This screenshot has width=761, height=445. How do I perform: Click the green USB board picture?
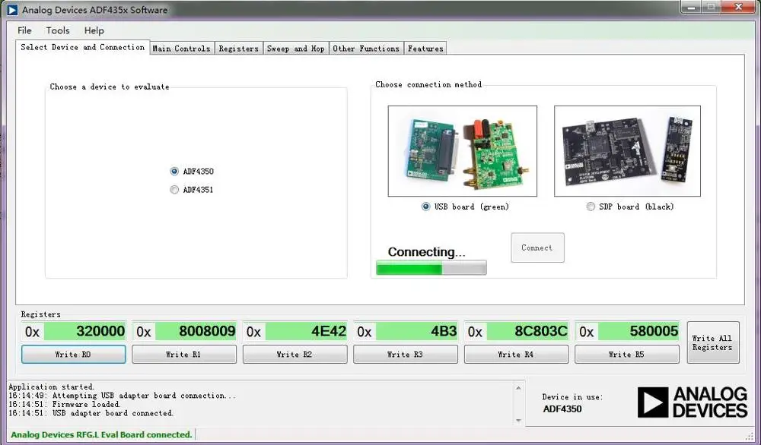(463, 151)
